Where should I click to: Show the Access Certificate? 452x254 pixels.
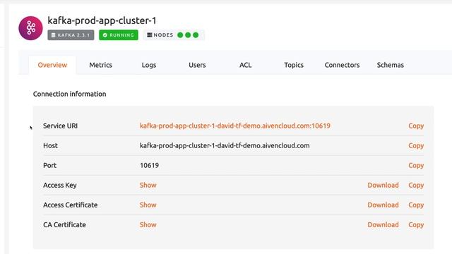tap(148, 205)
